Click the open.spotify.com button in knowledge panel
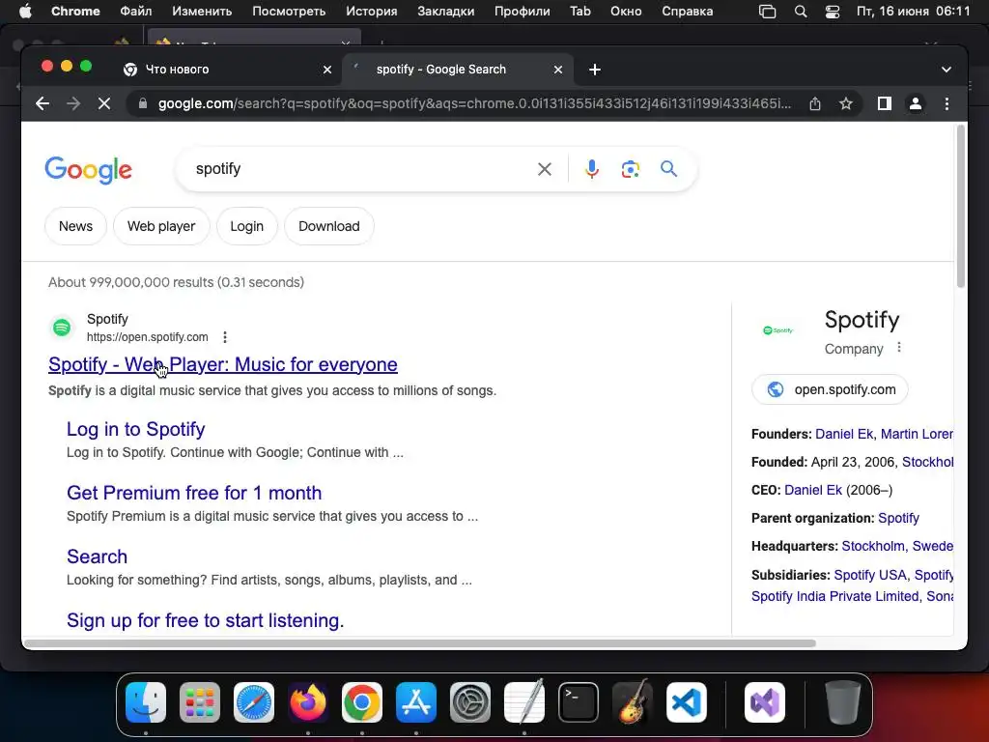The width and height of the screenshot is (989, 742). pyautogui.click(x=830, y=389)
